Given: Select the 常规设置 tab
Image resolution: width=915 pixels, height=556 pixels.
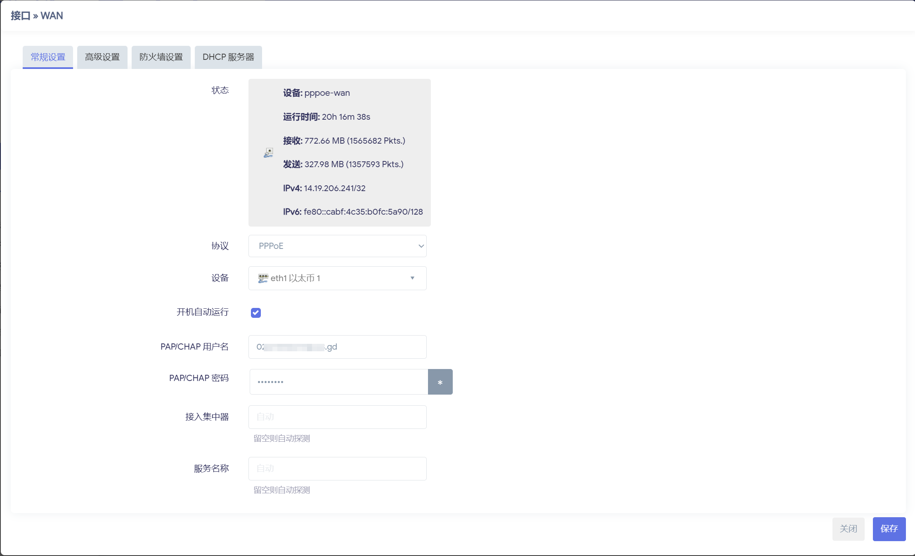Looking at the screenshot, I should (48, 57).
